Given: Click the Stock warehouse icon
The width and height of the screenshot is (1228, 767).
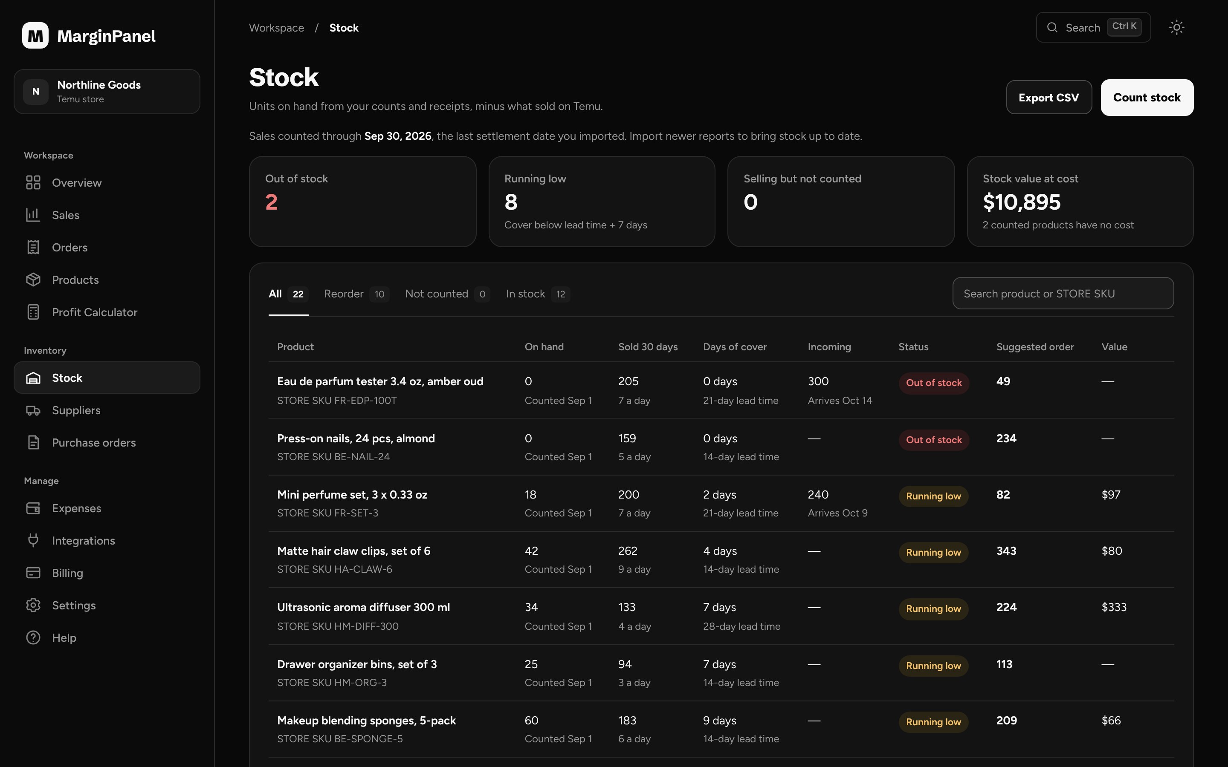Looking at the screenshot, I should click(33, 378).
